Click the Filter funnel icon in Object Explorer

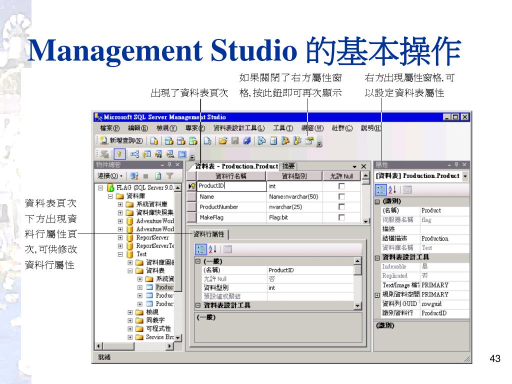tap(169, 176)
